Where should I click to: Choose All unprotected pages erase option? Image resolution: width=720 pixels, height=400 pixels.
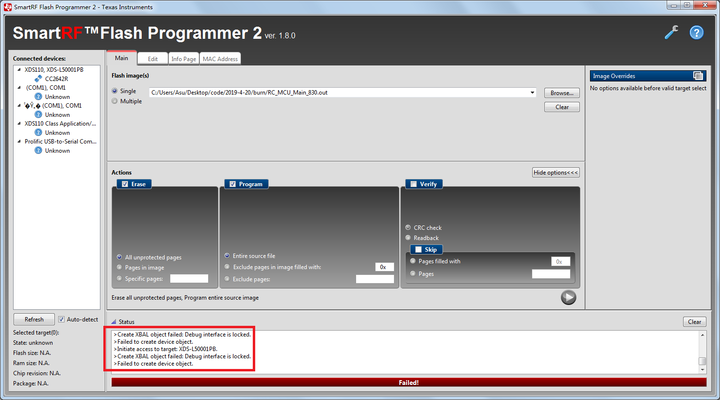[119, 257]
